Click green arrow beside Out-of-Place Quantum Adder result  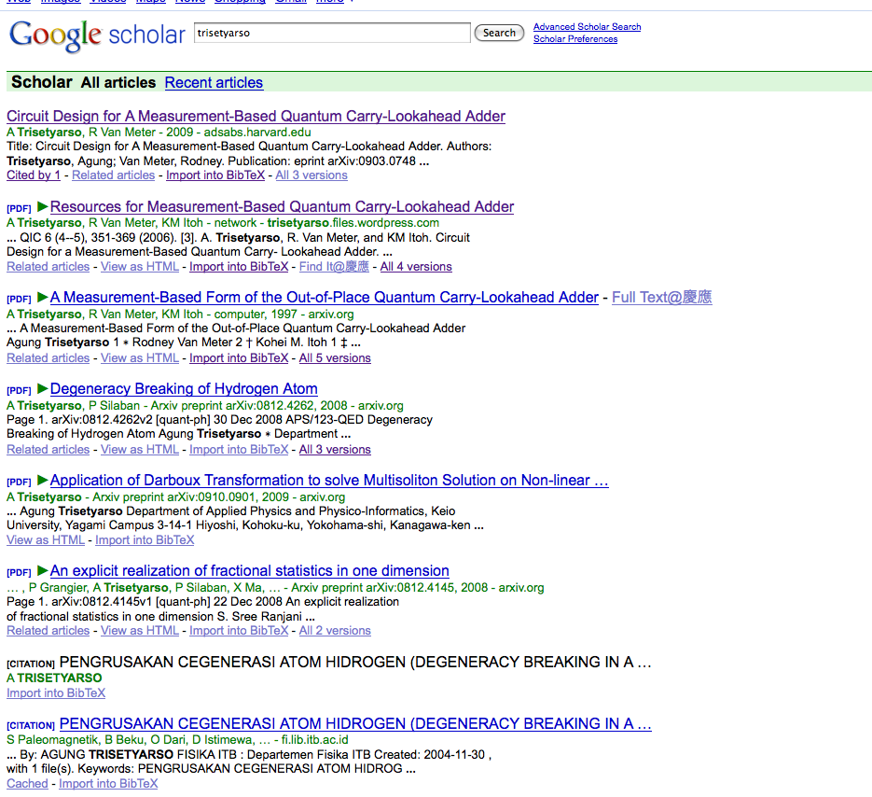point(43,298)
